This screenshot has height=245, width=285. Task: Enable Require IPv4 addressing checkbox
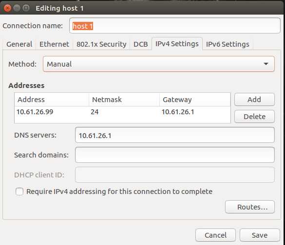(19, 192)
